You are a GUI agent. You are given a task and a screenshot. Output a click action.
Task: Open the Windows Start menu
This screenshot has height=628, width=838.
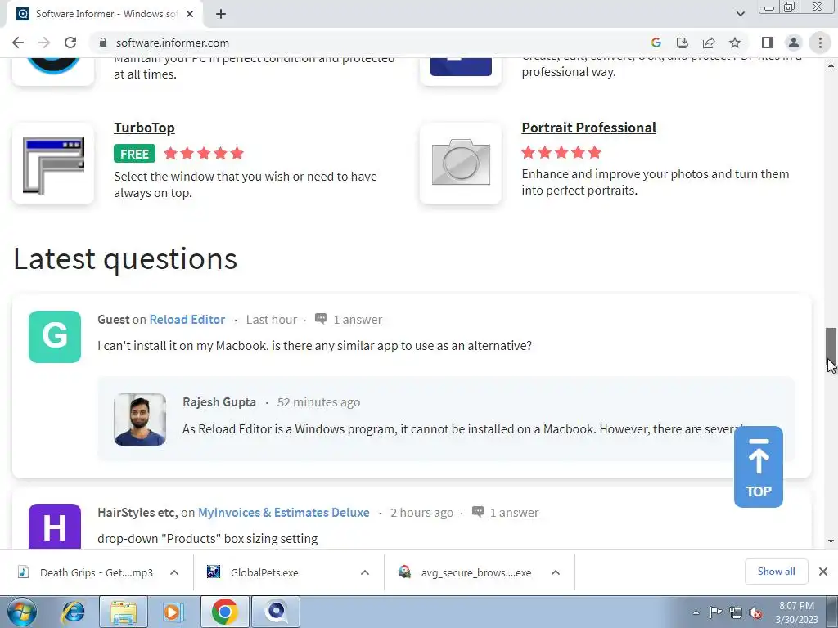[22, 612]
